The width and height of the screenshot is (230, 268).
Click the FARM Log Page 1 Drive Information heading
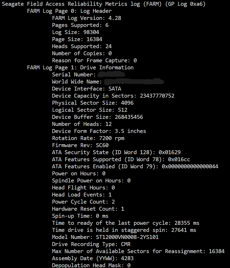(80, 68)
